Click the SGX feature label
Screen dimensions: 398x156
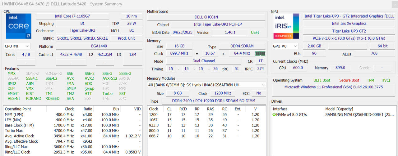[88, 98]
